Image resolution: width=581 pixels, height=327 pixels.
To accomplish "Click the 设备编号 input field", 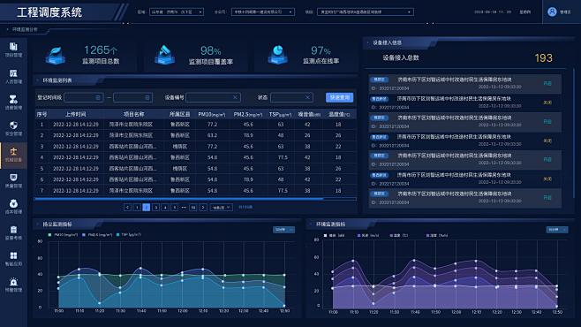I will coord(213,97).
